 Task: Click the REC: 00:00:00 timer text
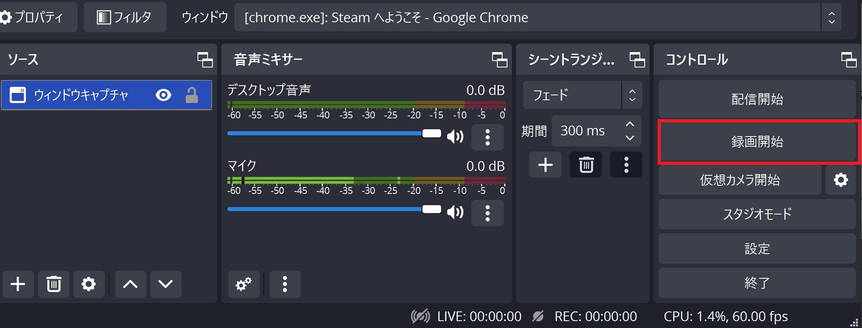pyautogui.click(x=596, y=316)
